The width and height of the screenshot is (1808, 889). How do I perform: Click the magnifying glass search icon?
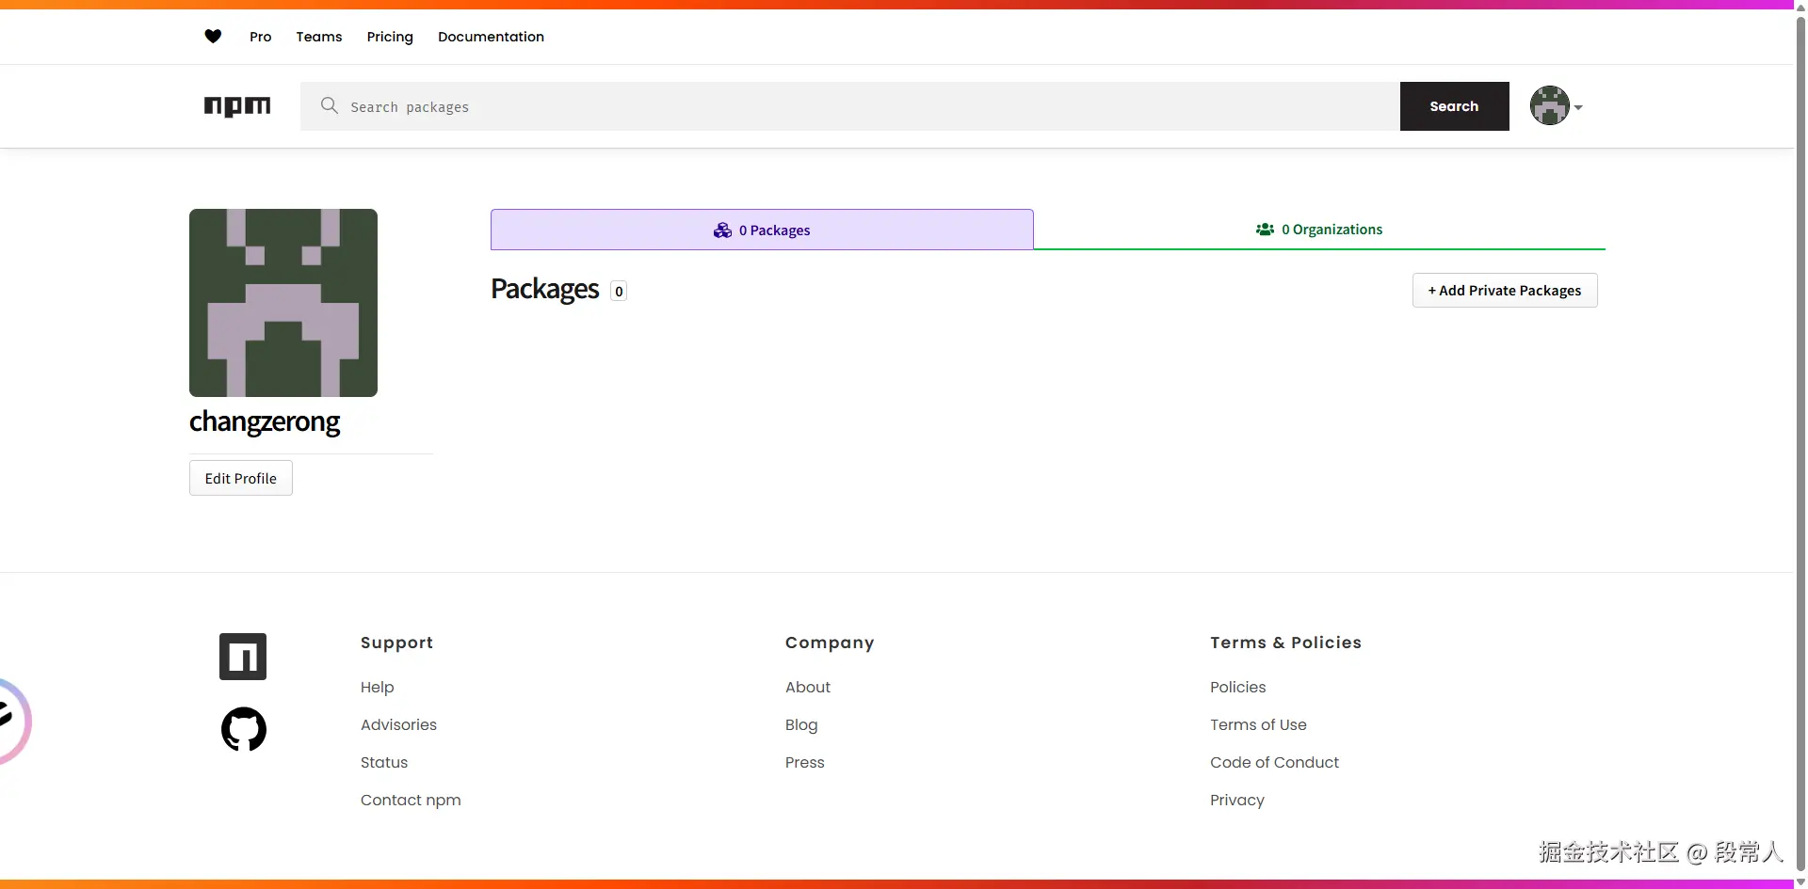[329, 105]
